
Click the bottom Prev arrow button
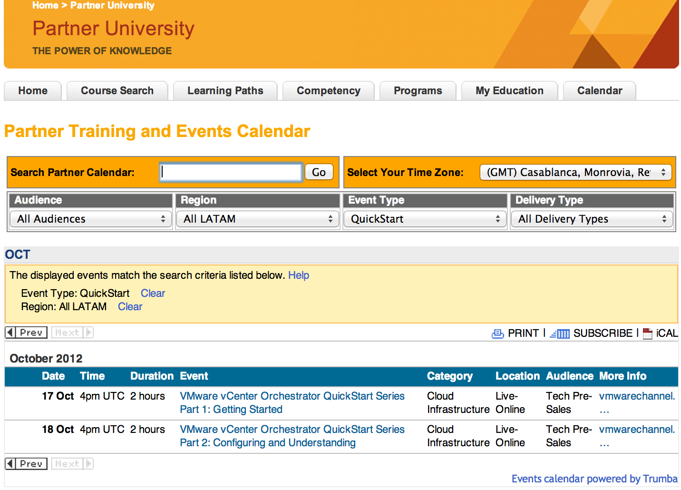click(x=26, y=464)
